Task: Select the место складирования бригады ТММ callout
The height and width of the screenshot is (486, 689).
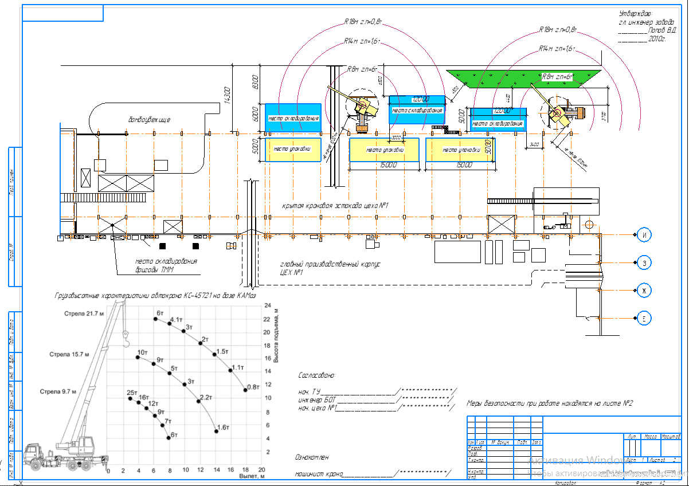Action: pyautogui.click(x=166, y=265)
